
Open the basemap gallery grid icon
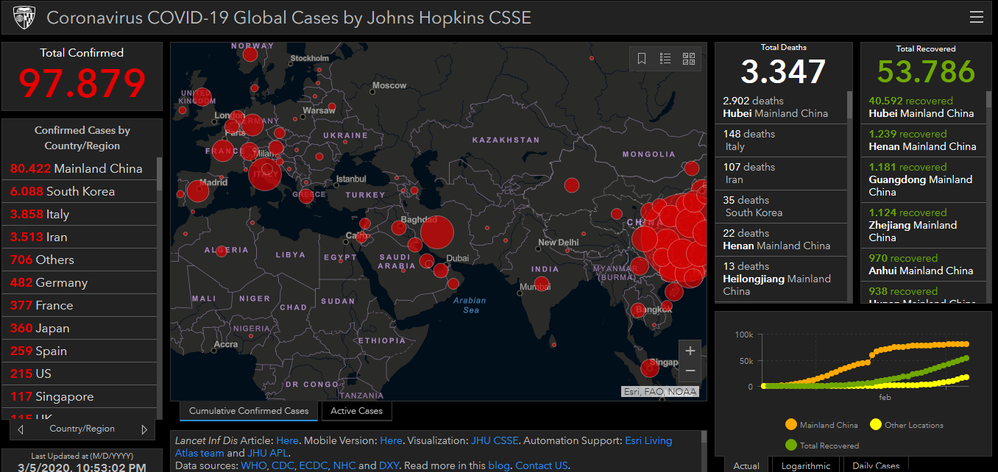click(689, 59)
